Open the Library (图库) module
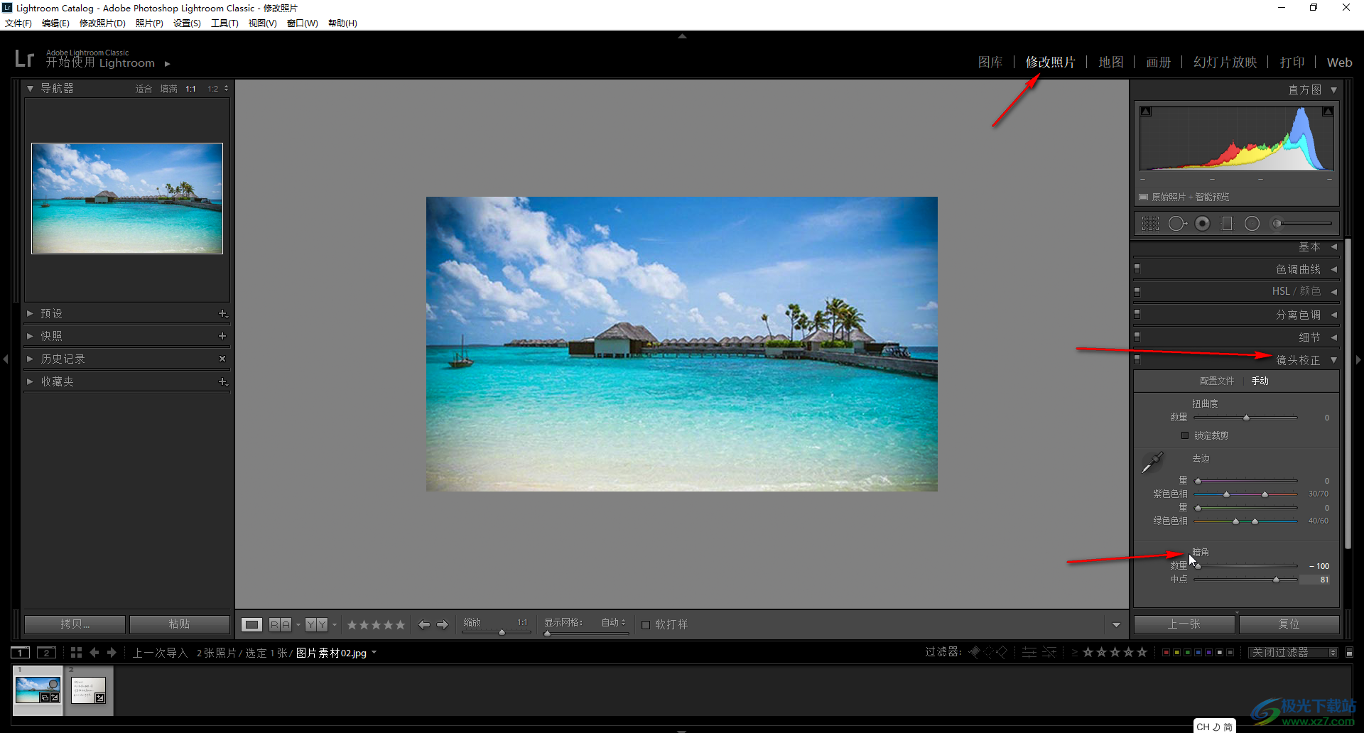 (990, 63)
